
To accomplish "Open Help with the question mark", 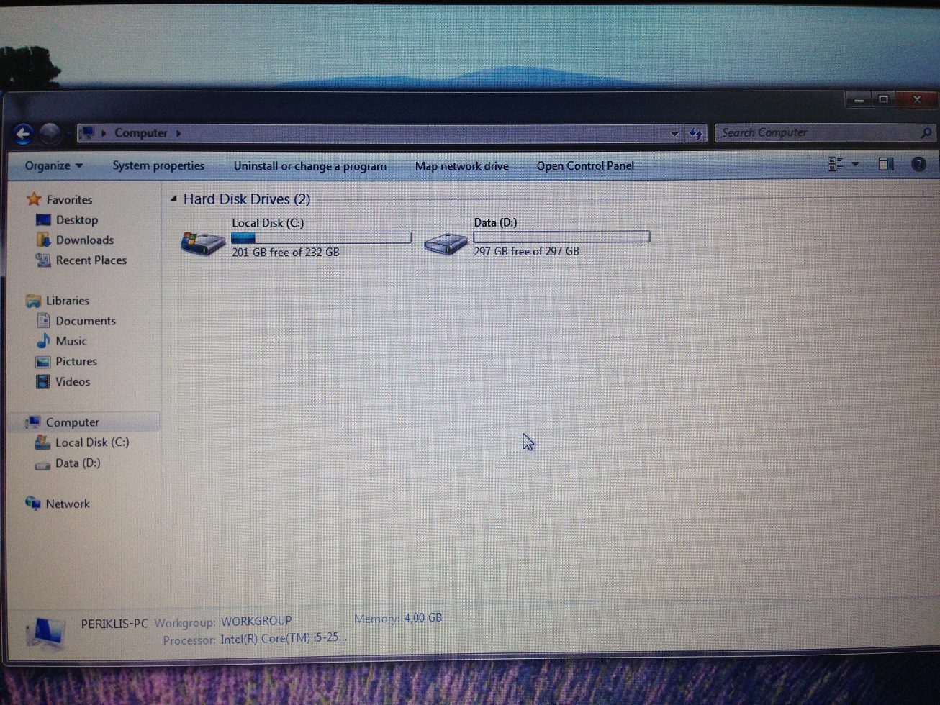I will pos(918,165).
